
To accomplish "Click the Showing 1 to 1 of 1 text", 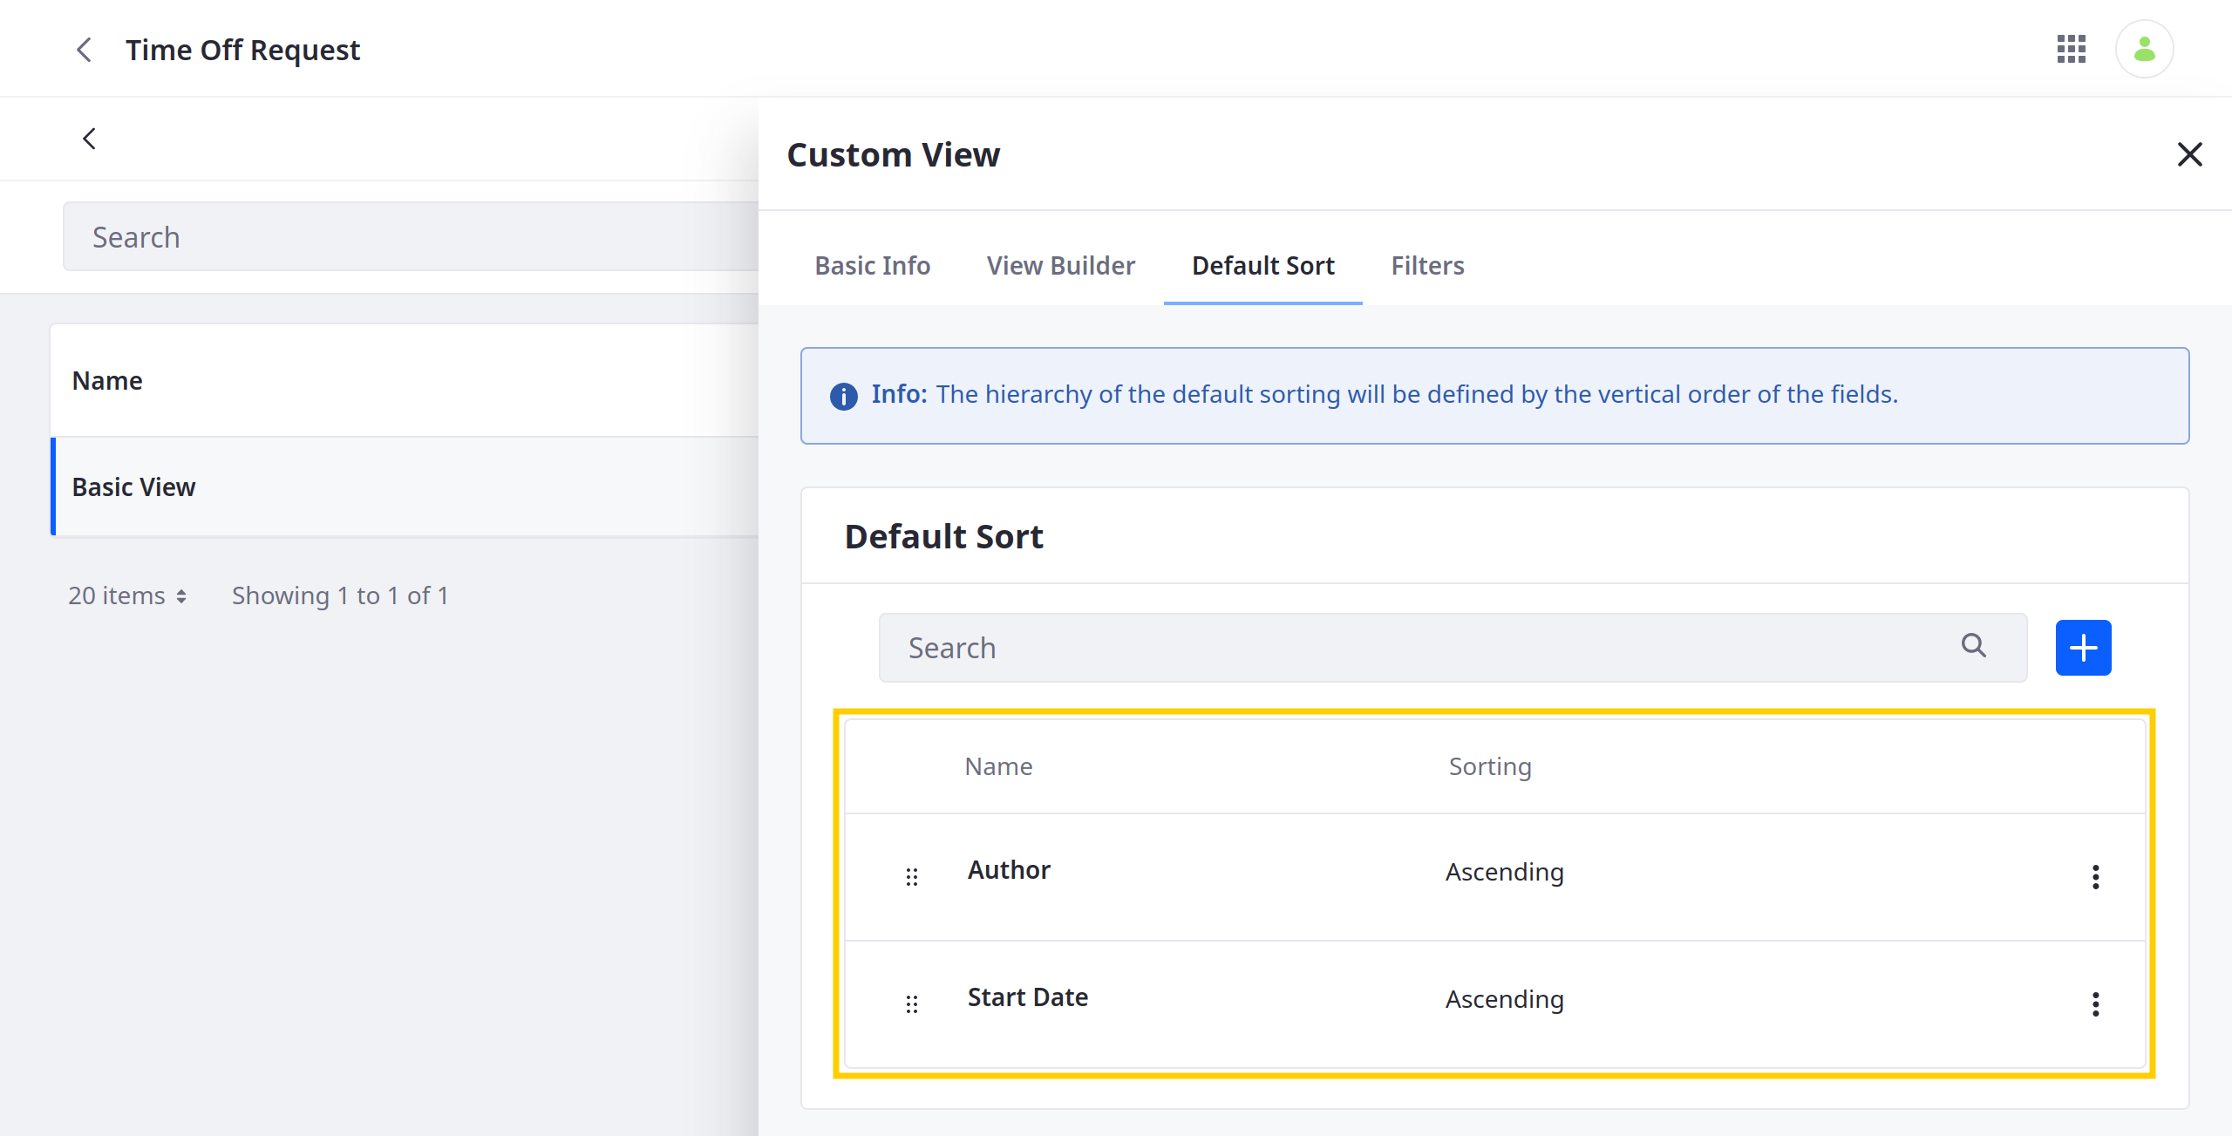I will click(x=340, y=595).
